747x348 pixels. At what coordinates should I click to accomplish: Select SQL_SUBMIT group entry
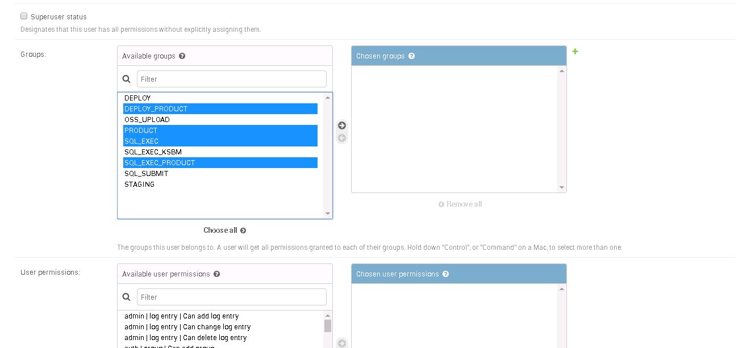[220, 174]
